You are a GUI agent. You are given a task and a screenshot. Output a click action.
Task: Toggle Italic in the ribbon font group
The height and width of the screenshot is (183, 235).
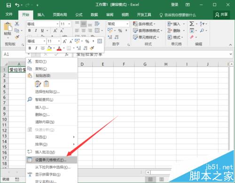36,30
